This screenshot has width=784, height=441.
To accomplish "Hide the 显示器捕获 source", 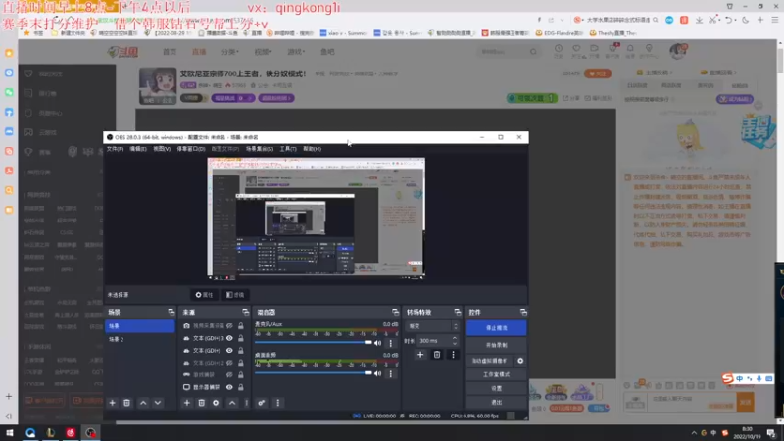I will pyautogui.click(x=229, y=387).
